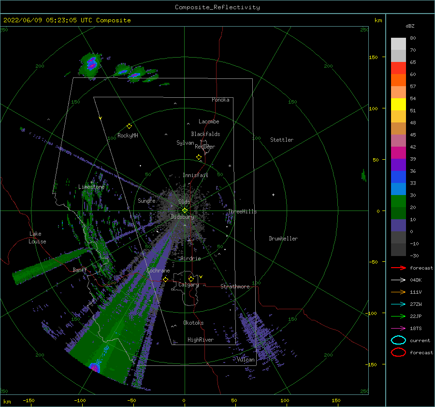Select the Lacombe city label
Screen dimensions: 435x407
(209, 121)
